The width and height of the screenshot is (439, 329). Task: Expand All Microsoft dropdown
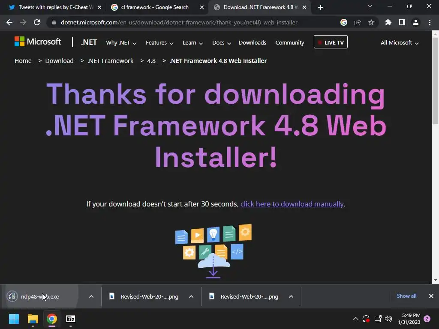point(400,43)
